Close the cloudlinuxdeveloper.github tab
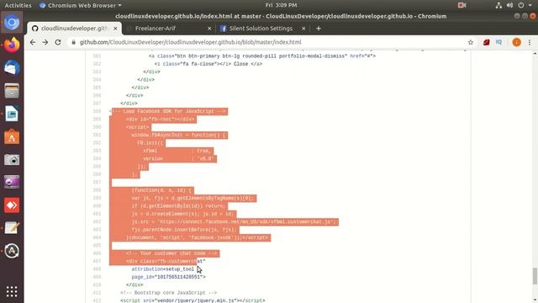Screen dimensions: 538x303 tap(116, 29)
